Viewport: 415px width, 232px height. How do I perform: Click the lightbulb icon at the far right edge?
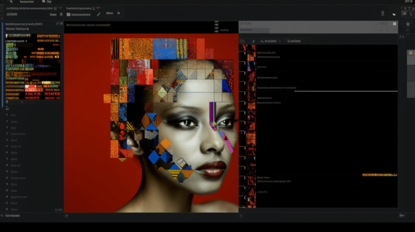coord(408,24)
